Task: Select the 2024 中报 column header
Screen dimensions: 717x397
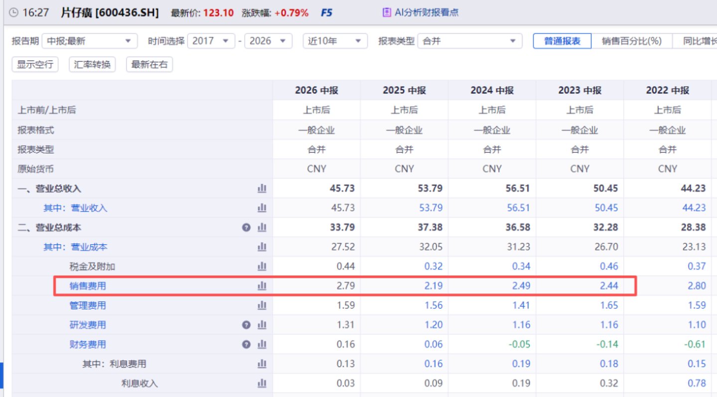Action: coord(492,90)
